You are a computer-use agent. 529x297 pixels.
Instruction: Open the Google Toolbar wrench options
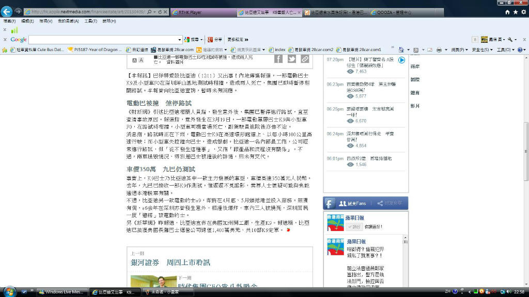[x=510, y=39]
